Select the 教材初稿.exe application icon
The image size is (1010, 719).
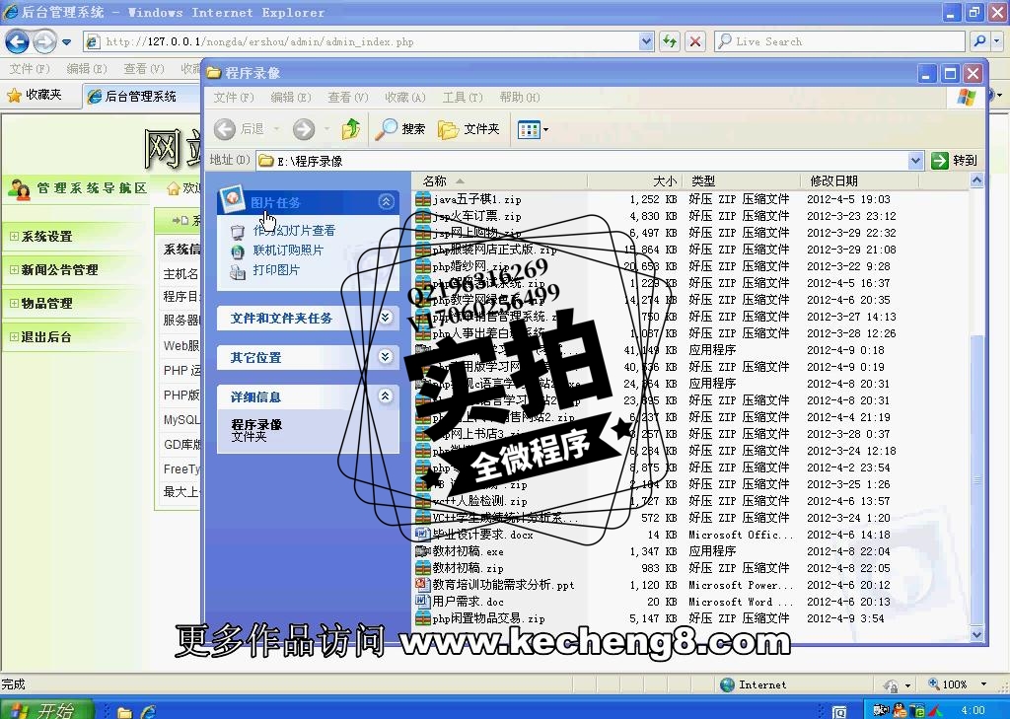point(422,551)
